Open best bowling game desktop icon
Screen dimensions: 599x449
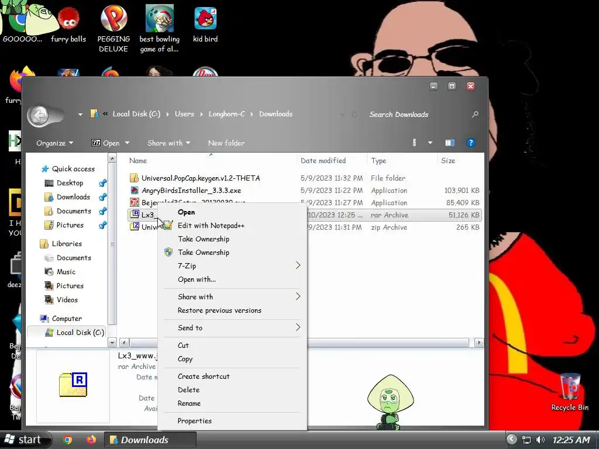pos(159,29)
